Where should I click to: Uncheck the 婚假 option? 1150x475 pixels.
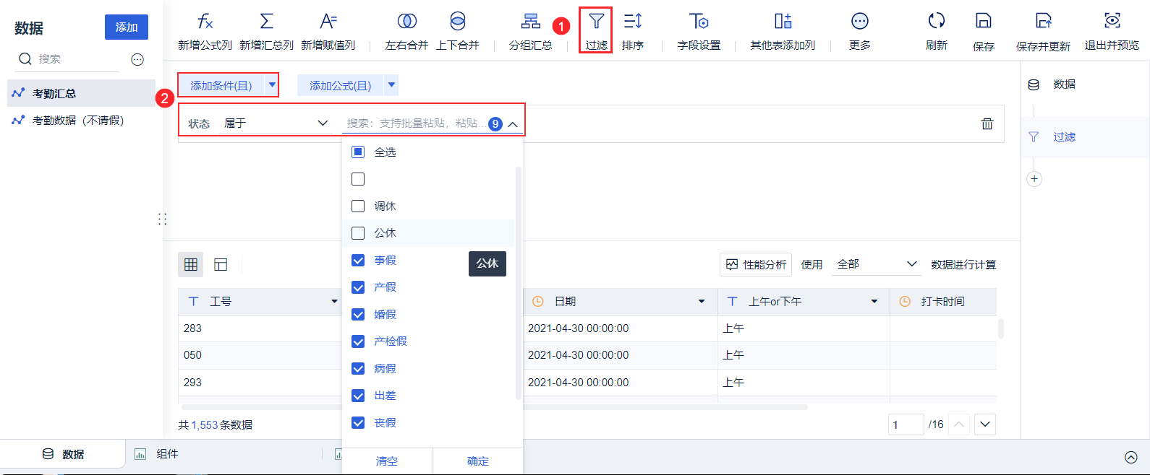tap(358, 315)
